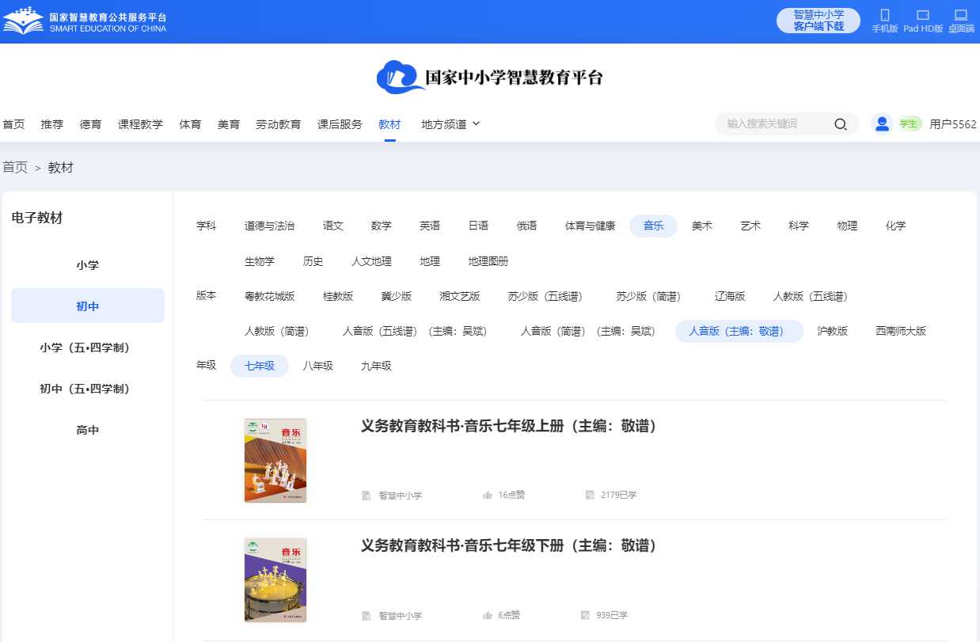Click the user avatar icon
Screen dimensions: 980x642
pos(882,123)
